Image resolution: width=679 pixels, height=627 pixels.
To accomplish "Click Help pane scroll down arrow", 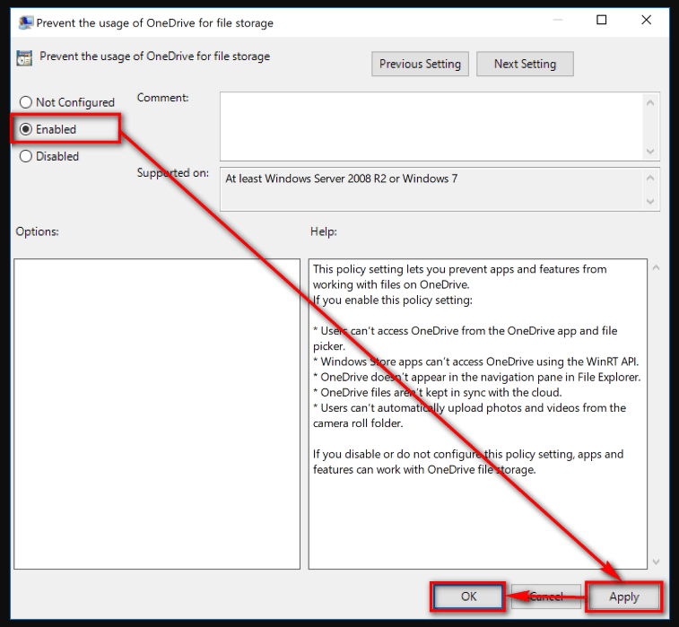I will tap(656, 562).
